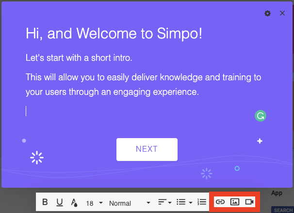Click the paragraph beginning 'This will allow you'
The image size is (294, 213).
tap(144, 85)
